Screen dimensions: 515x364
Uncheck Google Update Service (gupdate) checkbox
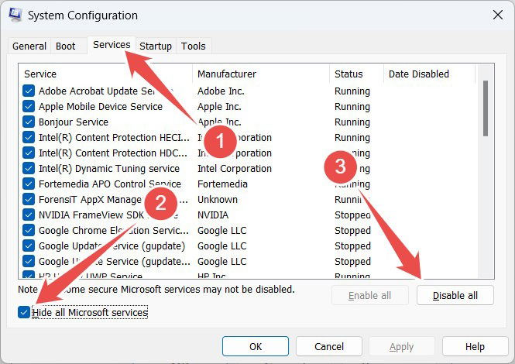(29, 246)
